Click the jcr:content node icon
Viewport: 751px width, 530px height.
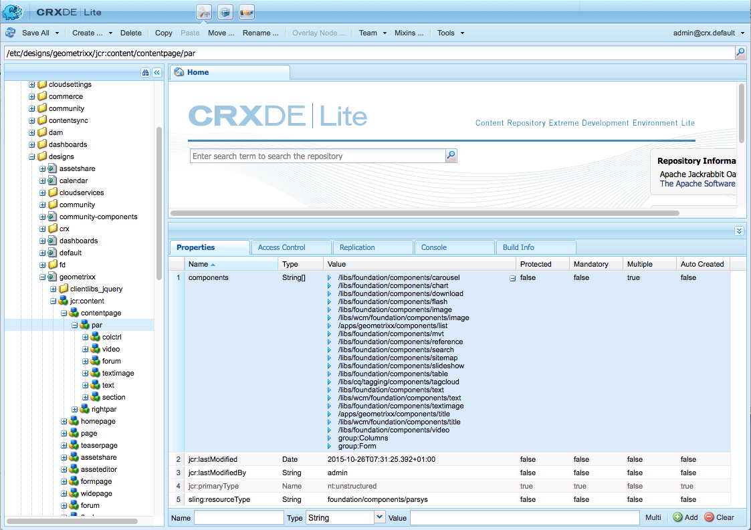64,301
